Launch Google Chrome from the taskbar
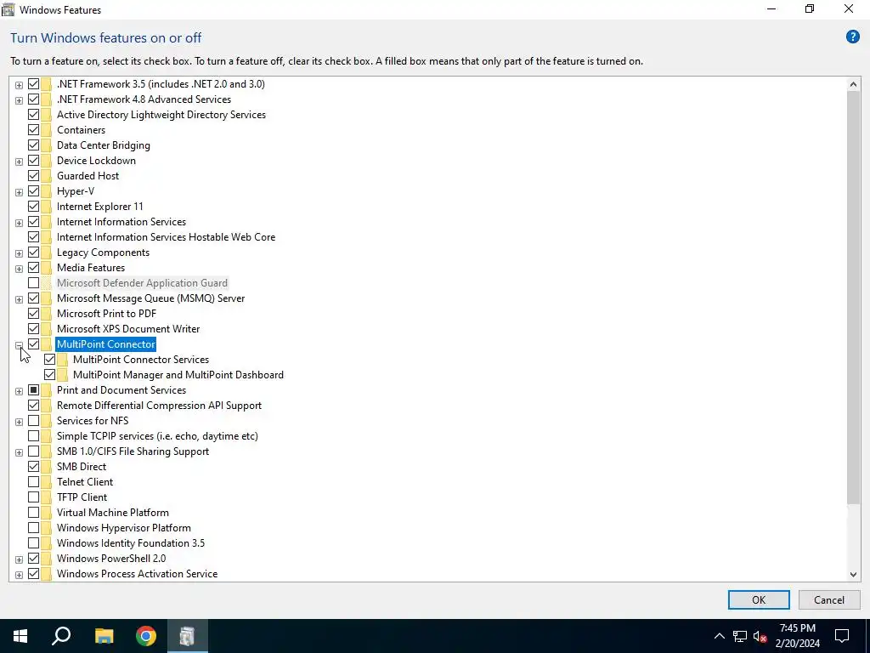 146,636
